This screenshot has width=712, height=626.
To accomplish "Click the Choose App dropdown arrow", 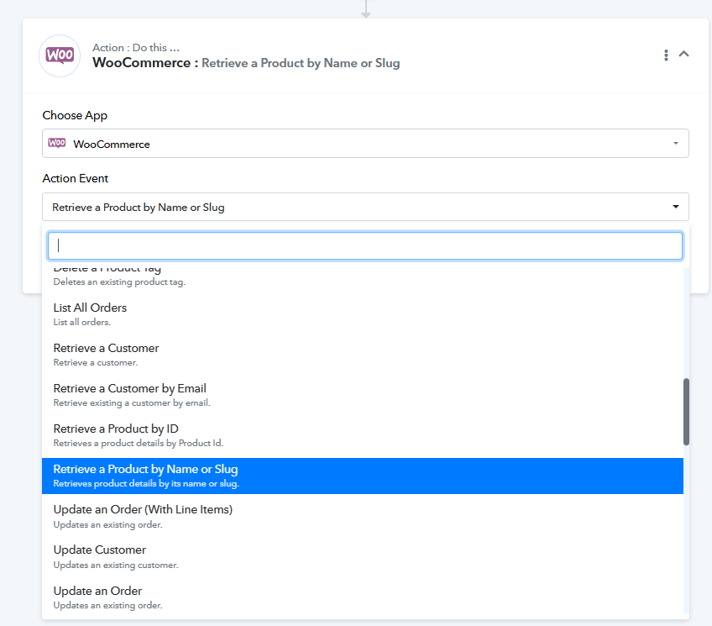I will coord(675,143).
